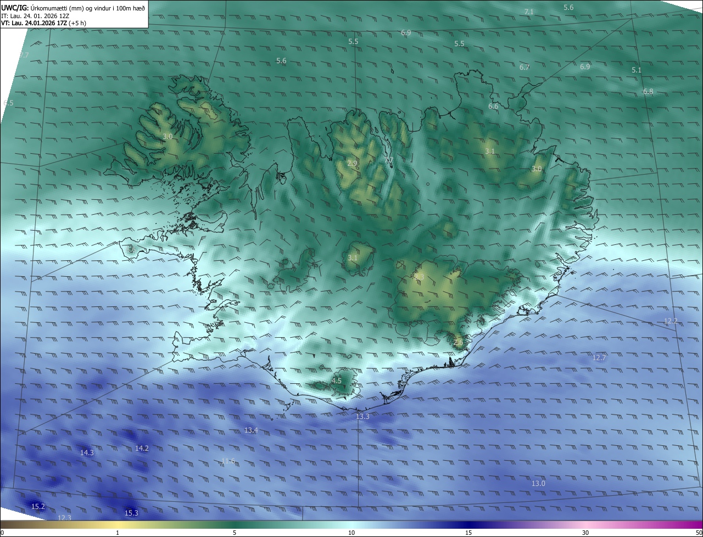Click the valid time line 'VT: Lau. 24.01.2026 17Z (+5 h)'
The height and width of the screenshot is (537, 703).
tap(43, 23)
